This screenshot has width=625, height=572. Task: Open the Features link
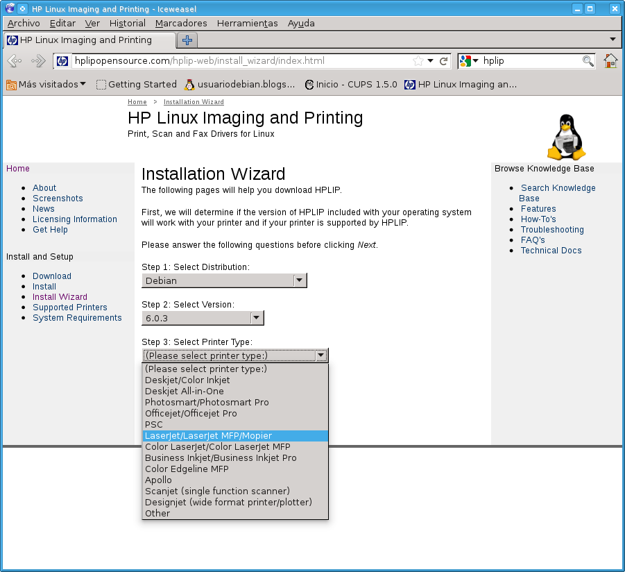[x=538, y=209]
